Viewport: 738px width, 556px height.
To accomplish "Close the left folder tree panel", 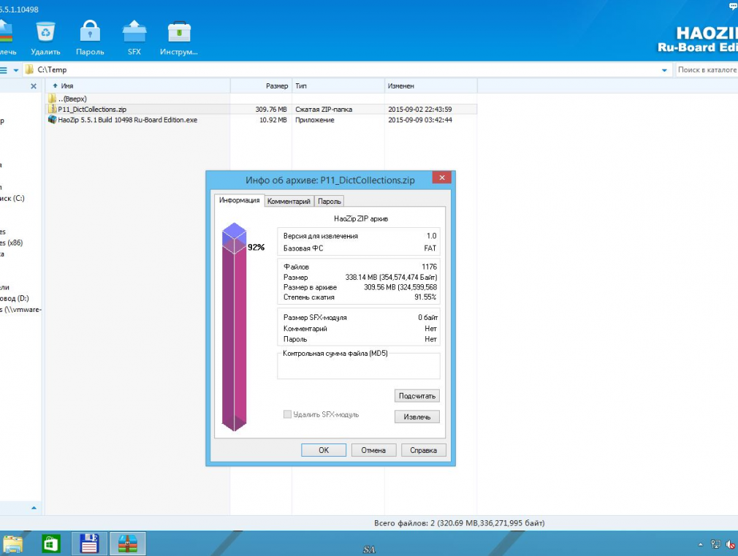I will tap(34, 86).
